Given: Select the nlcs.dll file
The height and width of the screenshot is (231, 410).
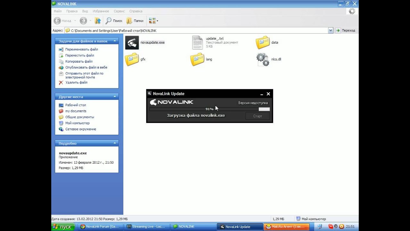Looking at the screenshot, I should 269,59.
